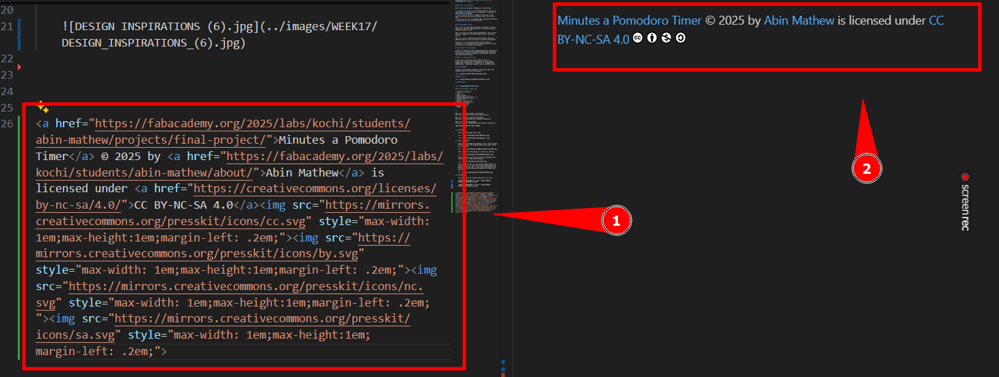Follow the abin-mathew/projects/final-project/ URL in the code
This screenshot has height=377, width=999.
(150, 140)
